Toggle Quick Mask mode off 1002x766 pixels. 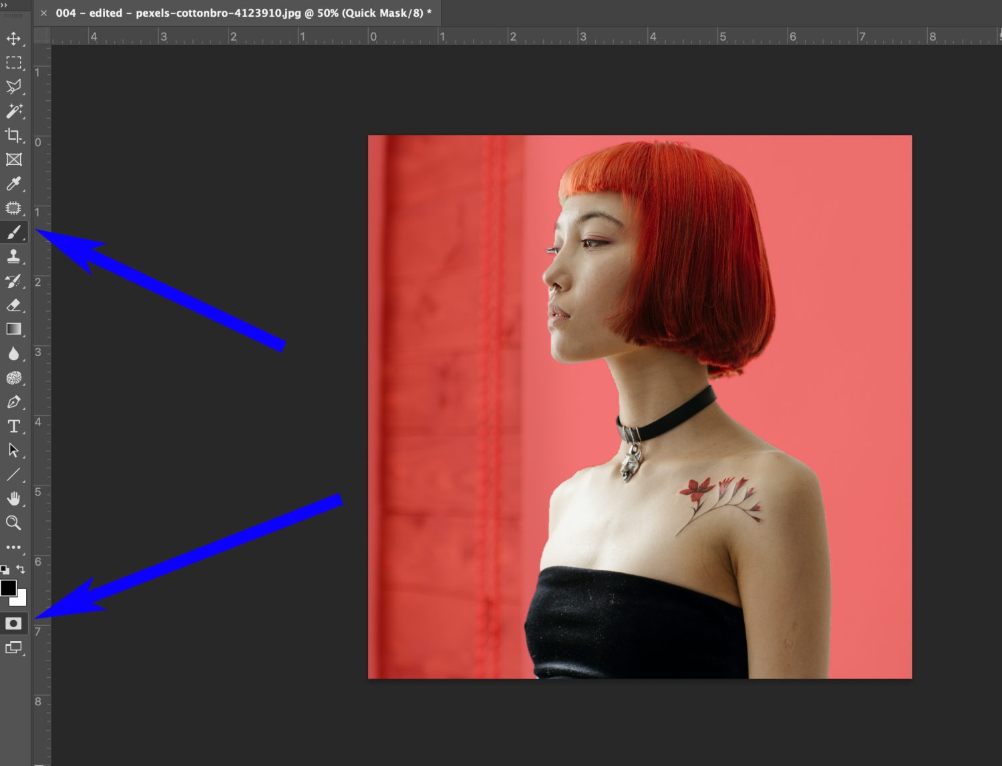(13, 623)
